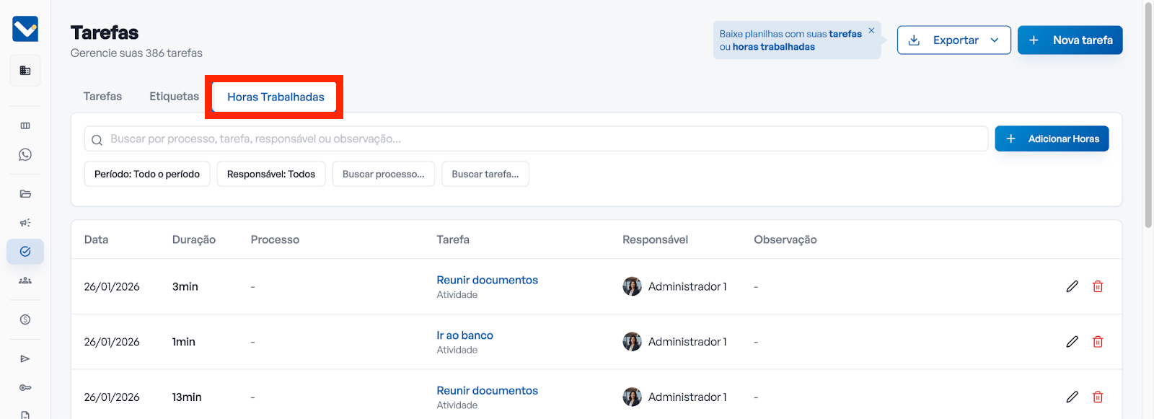Click the Adicionar Horas button

point(1052,138)
